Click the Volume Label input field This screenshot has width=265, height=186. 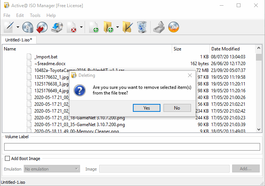[x=132, y=147]
